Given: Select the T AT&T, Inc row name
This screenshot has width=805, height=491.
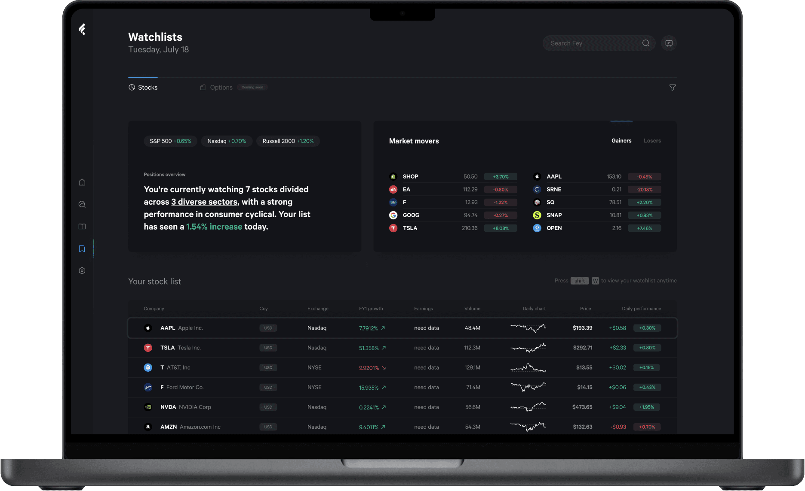Looking at the screenshot, I should [x=175, y=367].
